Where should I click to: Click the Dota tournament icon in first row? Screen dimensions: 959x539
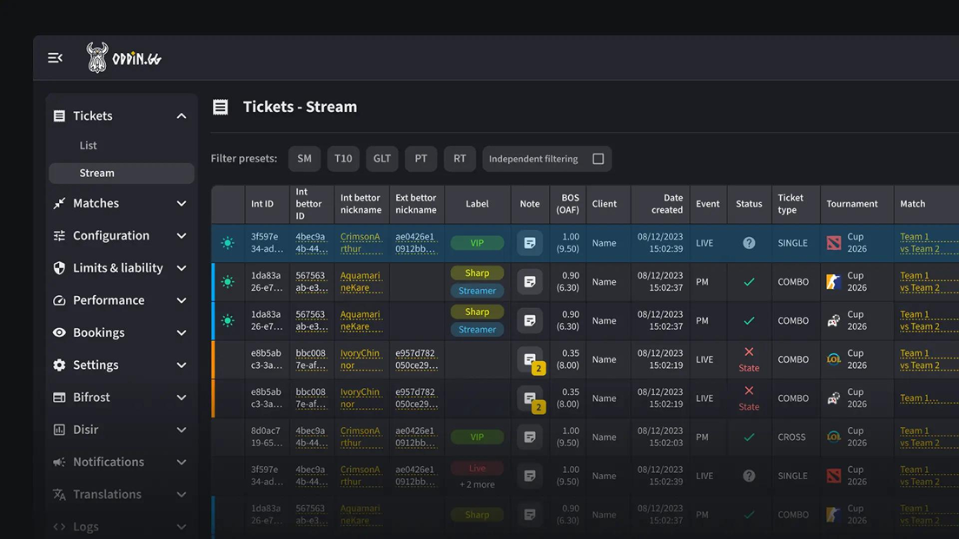[x=834, y=243]
